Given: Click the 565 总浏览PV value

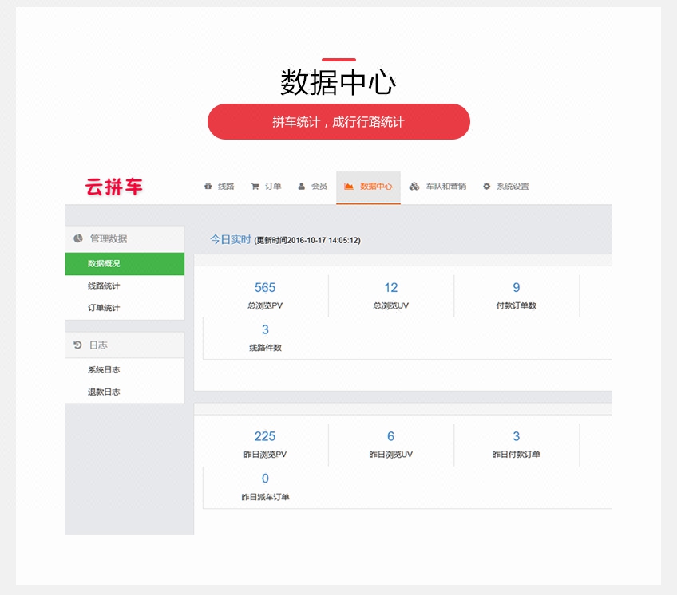Looking at the screenshot, I should point(265,287).
